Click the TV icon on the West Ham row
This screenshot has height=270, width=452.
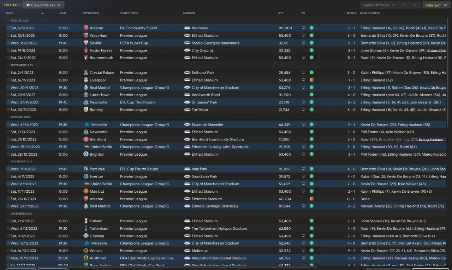click(303, 35)
